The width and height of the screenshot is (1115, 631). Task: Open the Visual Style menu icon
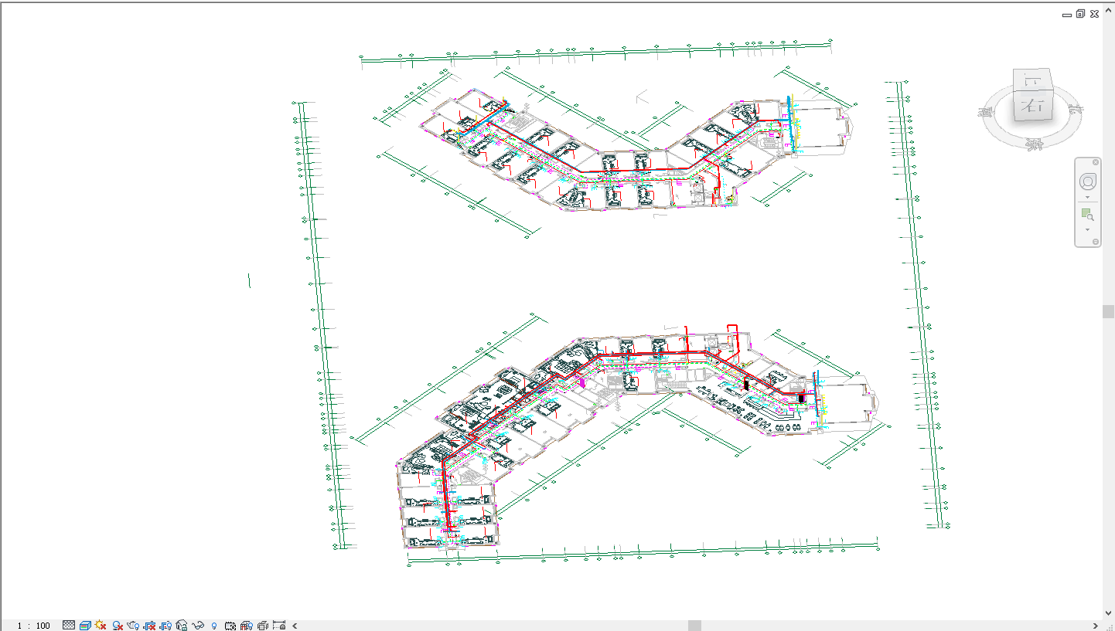point(85,626)
